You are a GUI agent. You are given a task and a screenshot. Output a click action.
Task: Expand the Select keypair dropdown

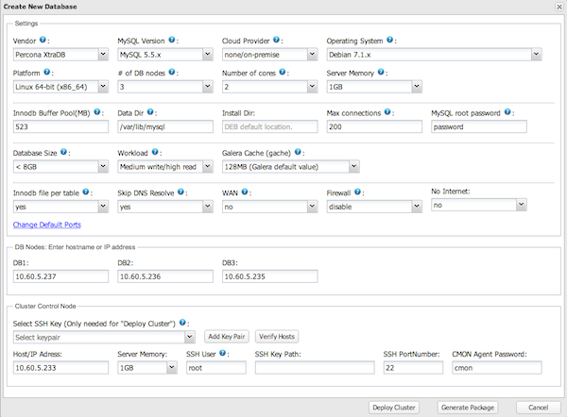coord(104,337)
